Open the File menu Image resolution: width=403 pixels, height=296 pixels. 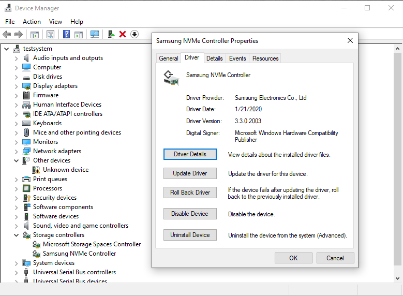click(10, 22)
